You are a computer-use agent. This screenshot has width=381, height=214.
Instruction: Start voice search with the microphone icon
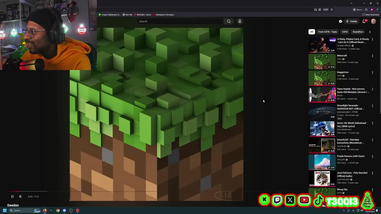(240, 21)
